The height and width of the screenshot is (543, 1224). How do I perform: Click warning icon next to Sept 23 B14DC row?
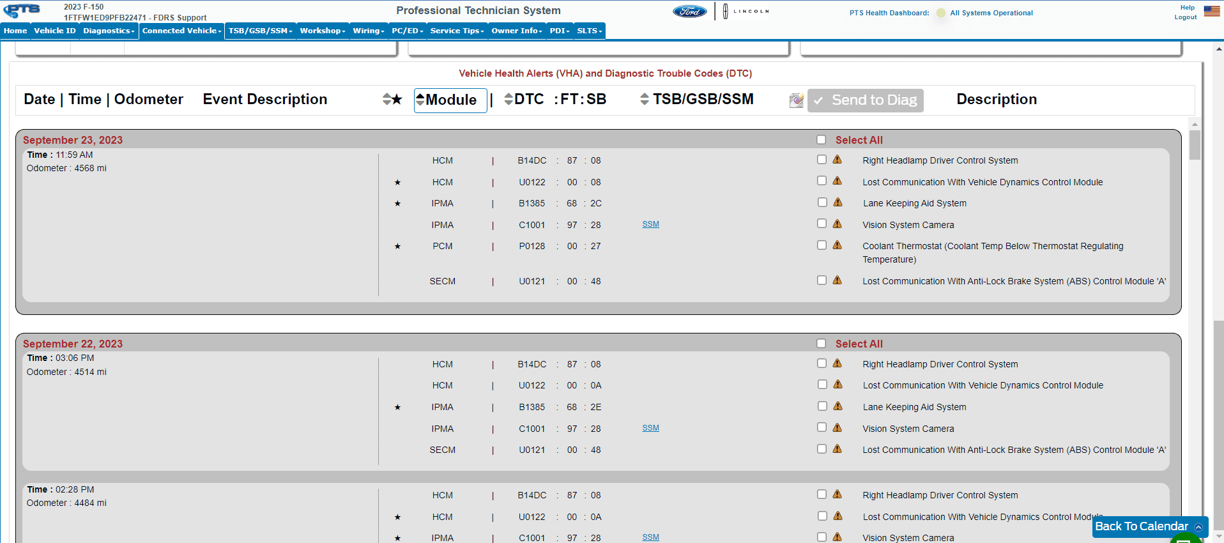[x=837, y=160]
